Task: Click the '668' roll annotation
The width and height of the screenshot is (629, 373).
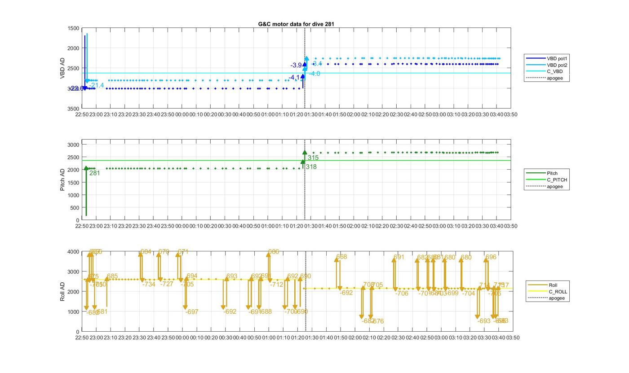Action: tap(341, 257)
